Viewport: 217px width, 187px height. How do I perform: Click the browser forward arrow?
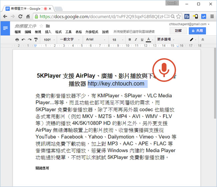13,17
